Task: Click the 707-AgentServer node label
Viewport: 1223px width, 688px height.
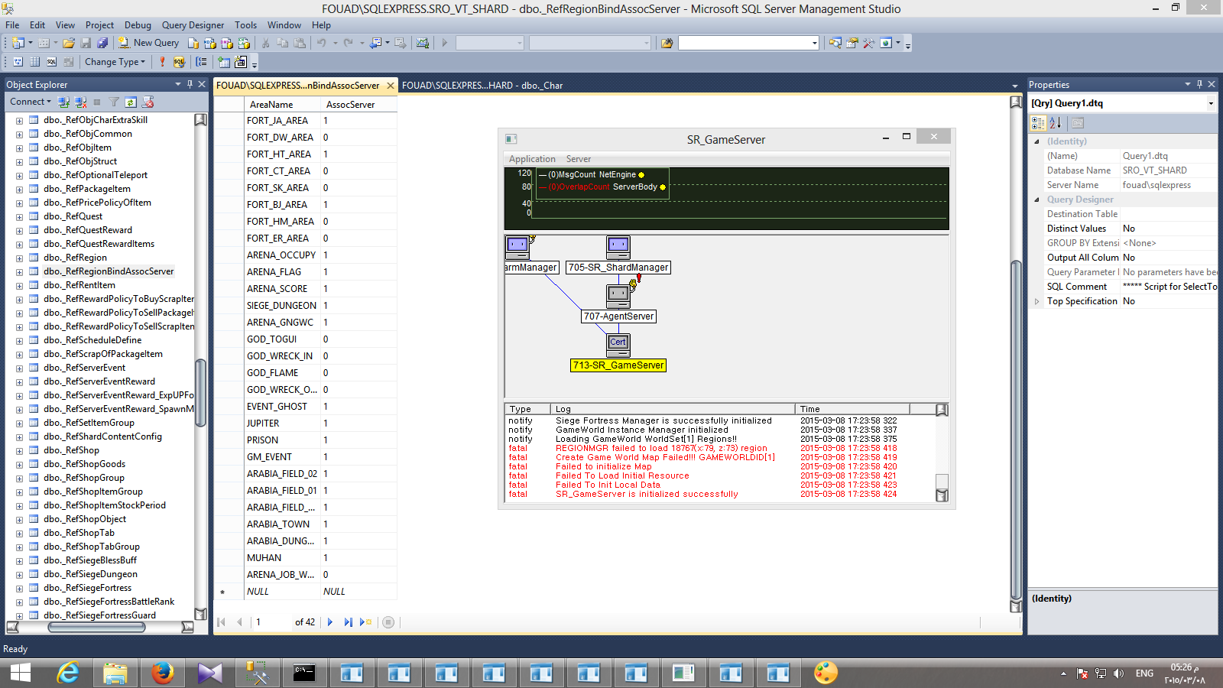Action: [618, 316]
